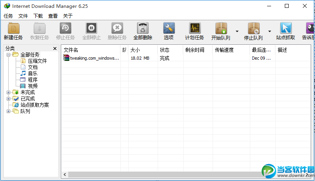Collapse the 全部任务 tree node

tap(8, 55)
